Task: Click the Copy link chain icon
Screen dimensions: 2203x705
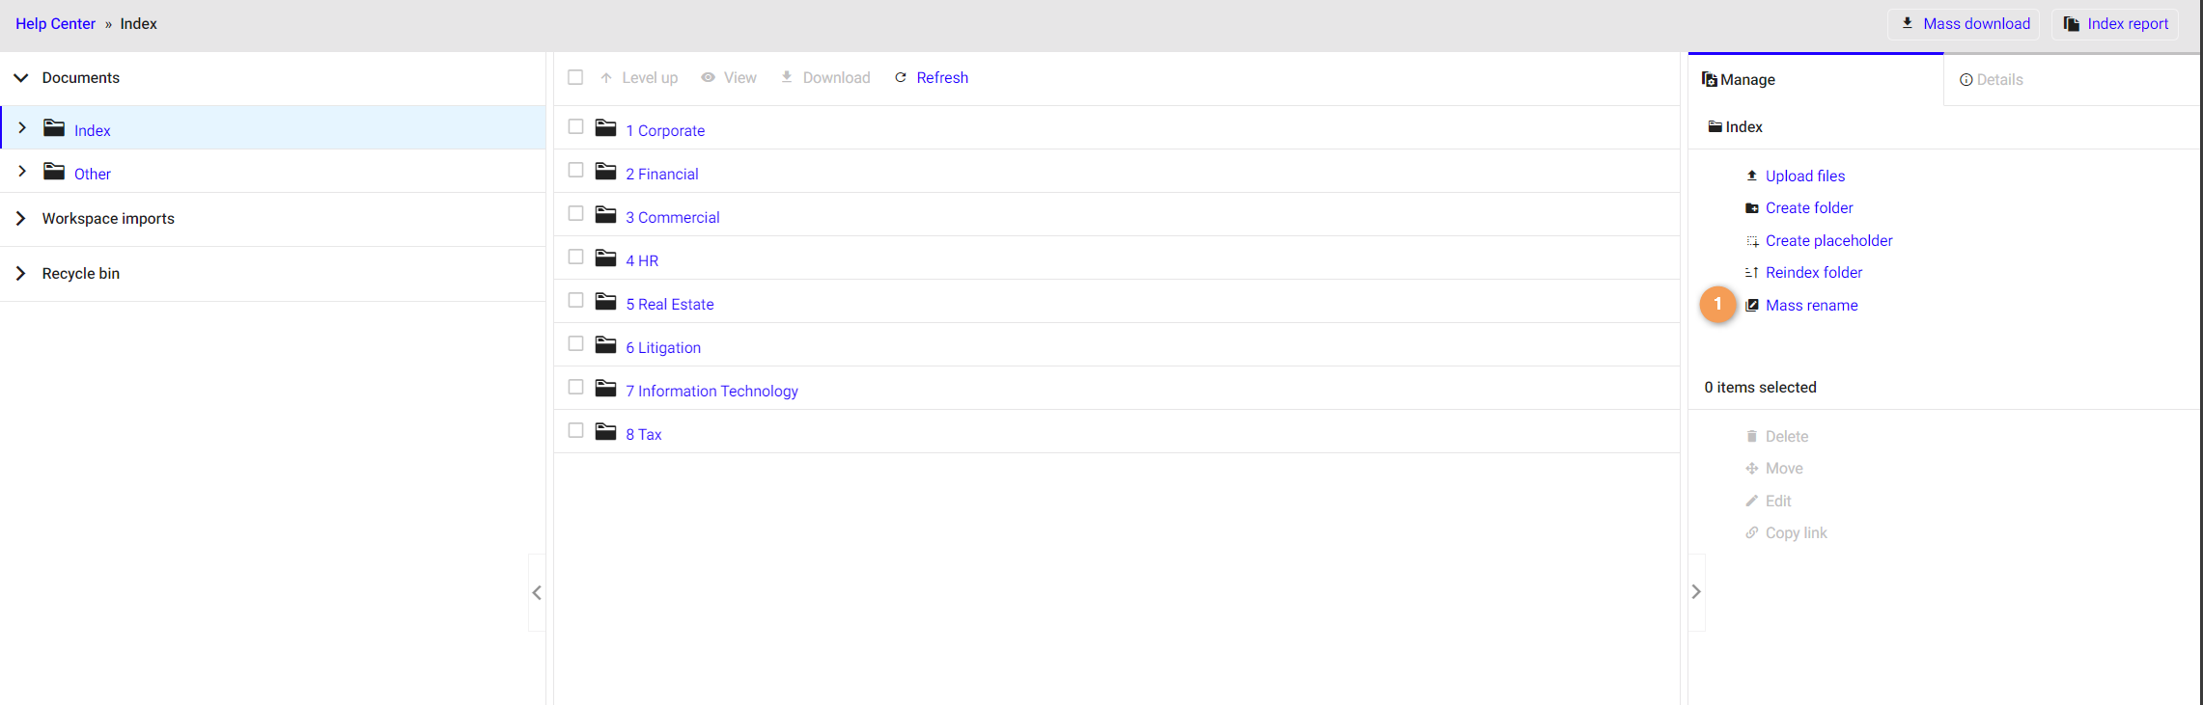Action: coord(1751,532)
